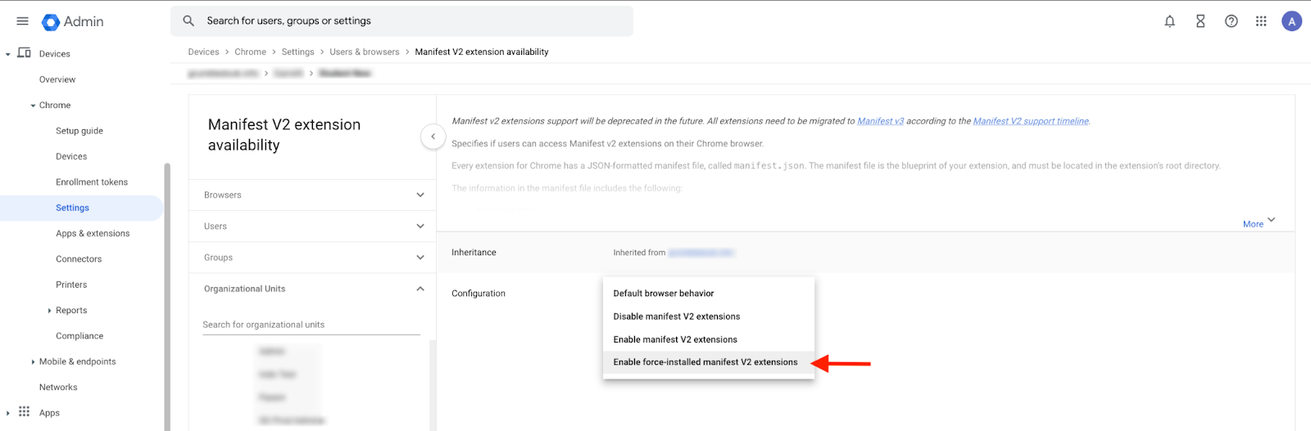Click Search for organizational units field

tap(311, 325)
